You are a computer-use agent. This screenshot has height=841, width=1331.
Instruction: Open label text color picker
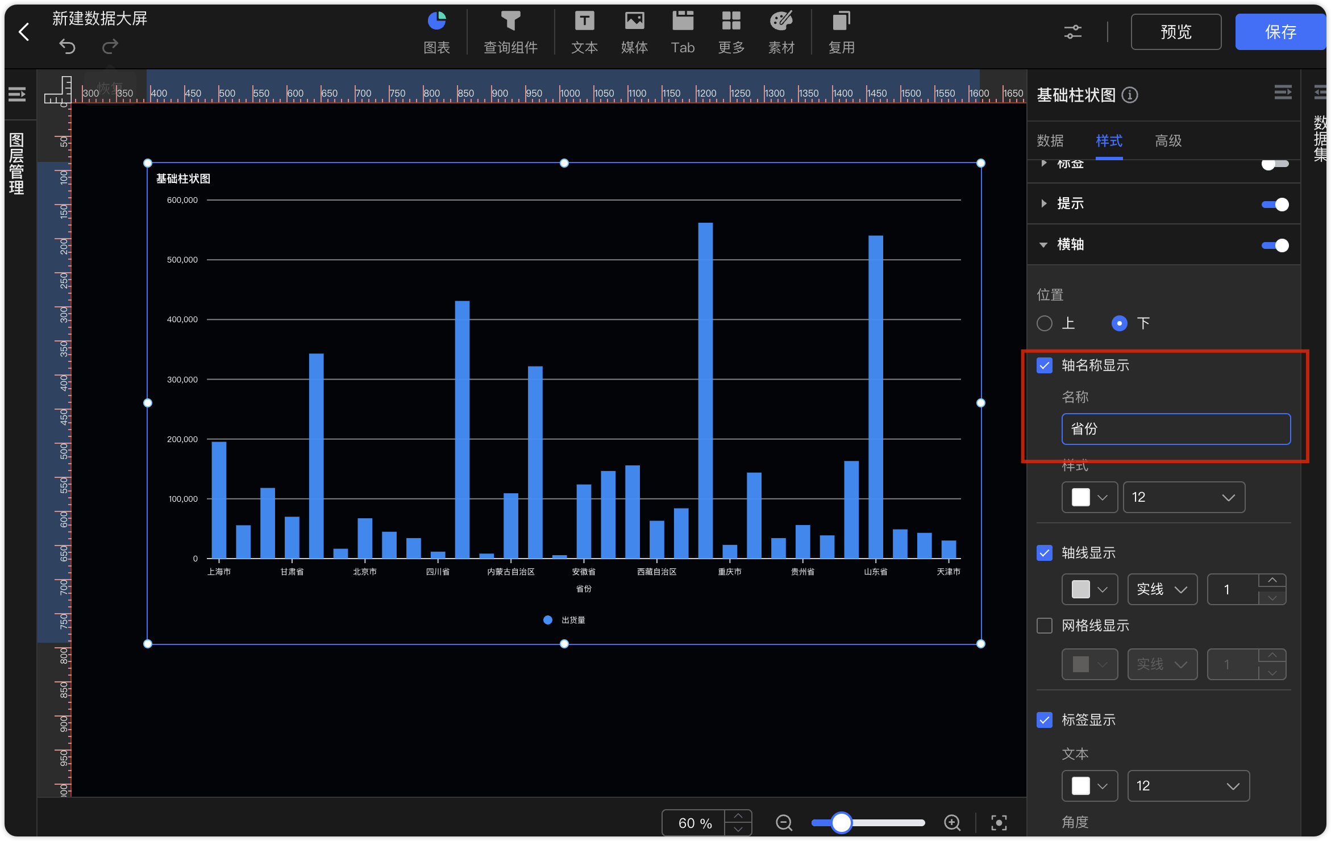pyautogui.click(x=1089, y=786)
